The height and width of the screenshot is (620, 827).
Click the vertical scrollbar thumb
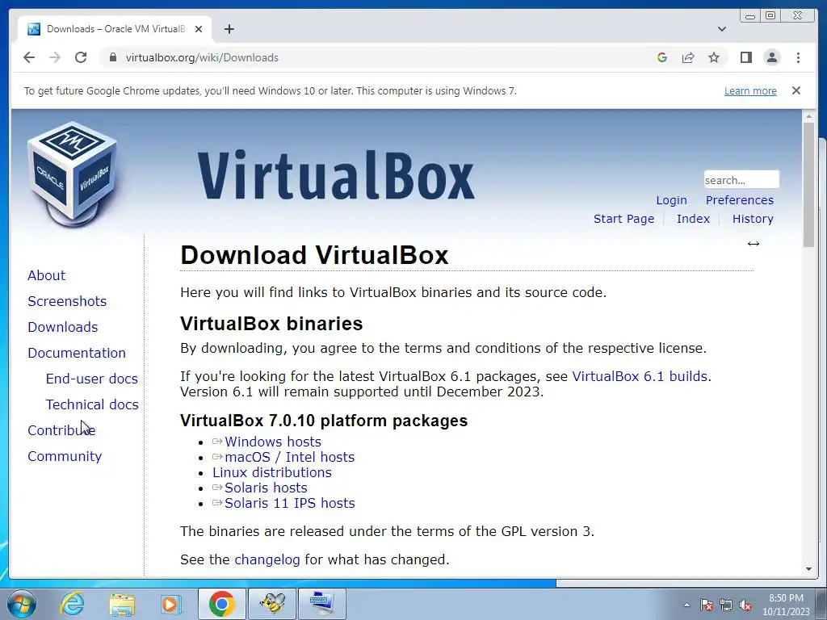click(808, 184)
